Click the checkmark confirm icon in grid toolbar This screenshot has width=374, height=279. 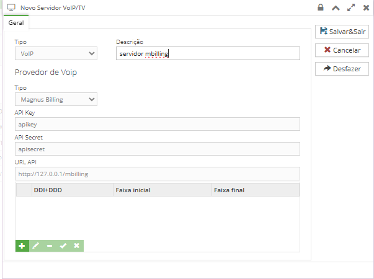[63, 246]
